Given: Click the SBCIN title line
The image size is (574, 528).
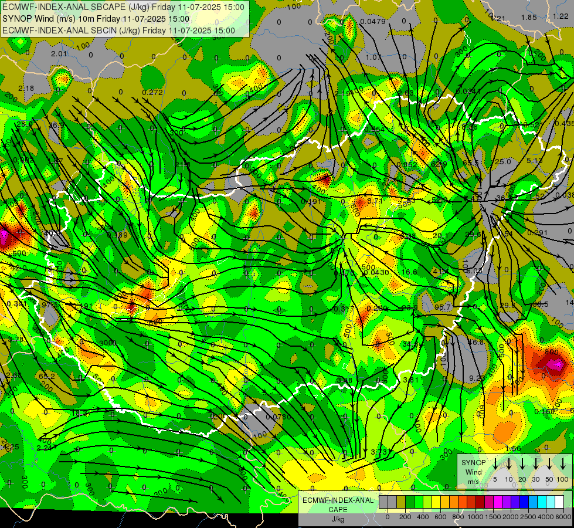Looking at the screenshot, I should (x=118, y=31).
